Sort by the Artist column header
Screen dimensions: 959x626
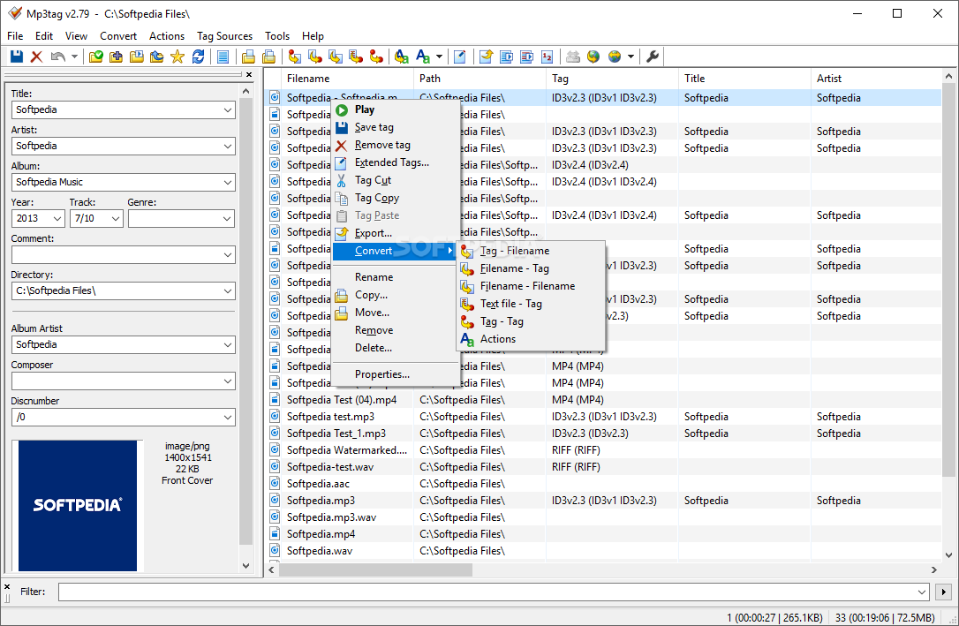876,79
